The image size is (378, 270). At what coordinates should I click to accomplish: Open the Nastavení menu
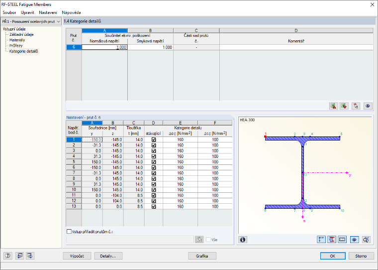pyautogui.click(x=48, y=12)
